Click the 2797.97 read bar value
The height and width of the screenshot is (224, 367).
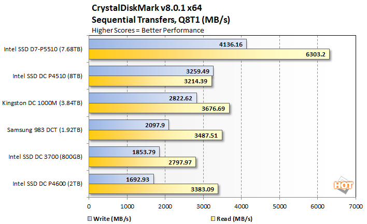coord(180,162)
